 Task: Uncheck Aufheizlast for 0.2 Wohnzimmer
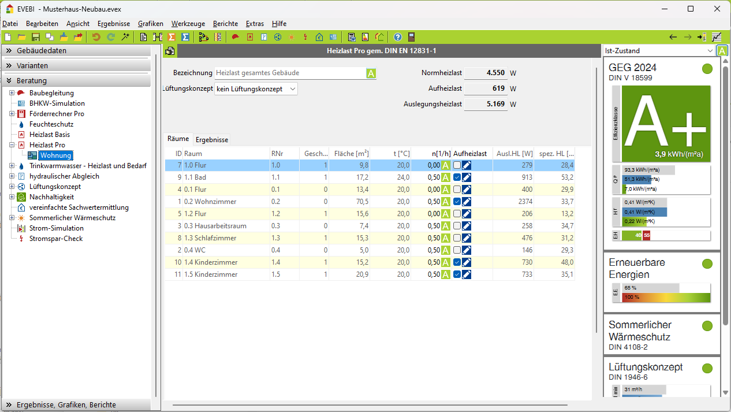pyautogui.click(x=457, y=202)
